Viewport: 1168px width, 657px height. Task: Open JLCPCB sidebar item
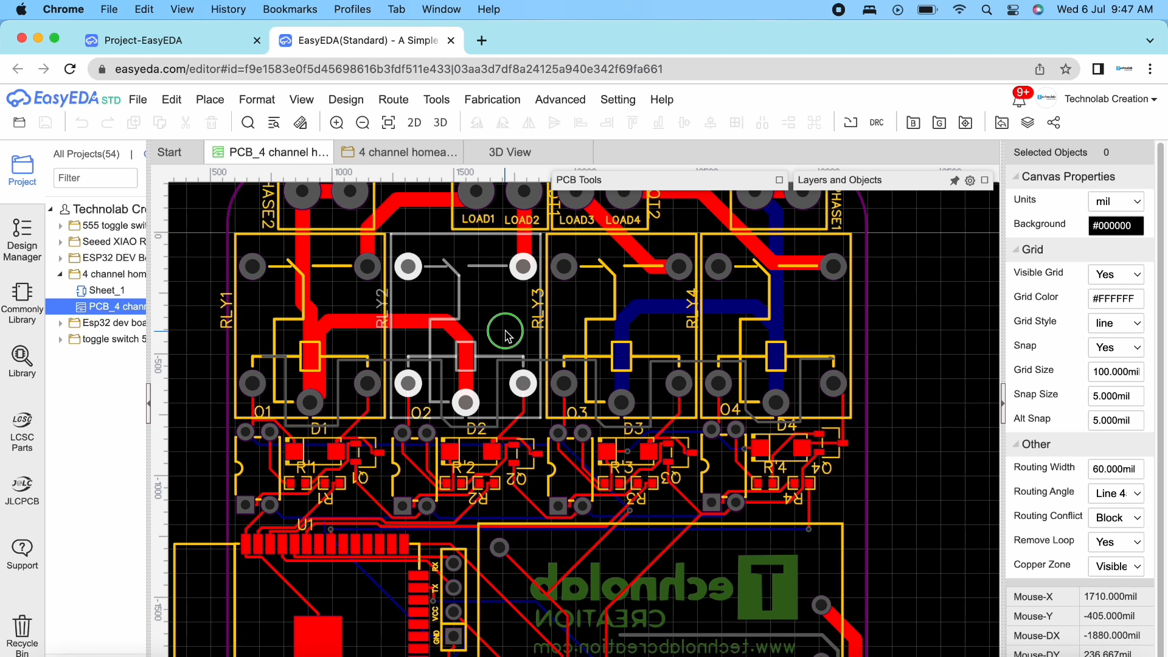pyautogui.click(x=23, y=491)
